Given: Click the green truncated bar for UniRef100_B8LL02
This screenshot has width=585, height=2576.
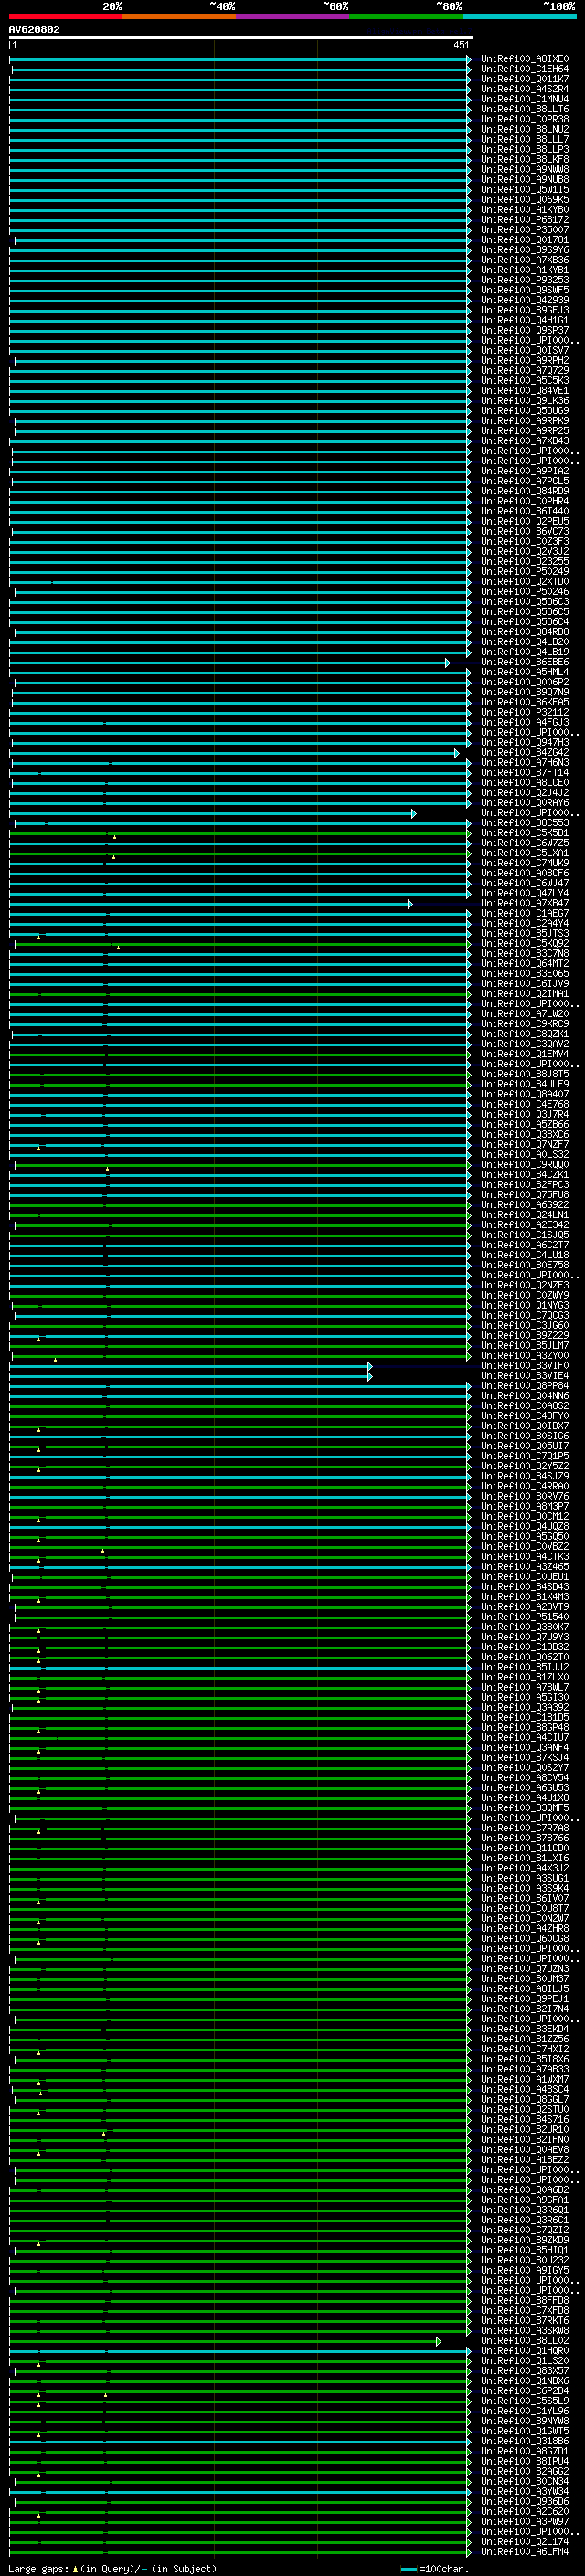Looking at the screenshot, I should tap(224, 2341).
